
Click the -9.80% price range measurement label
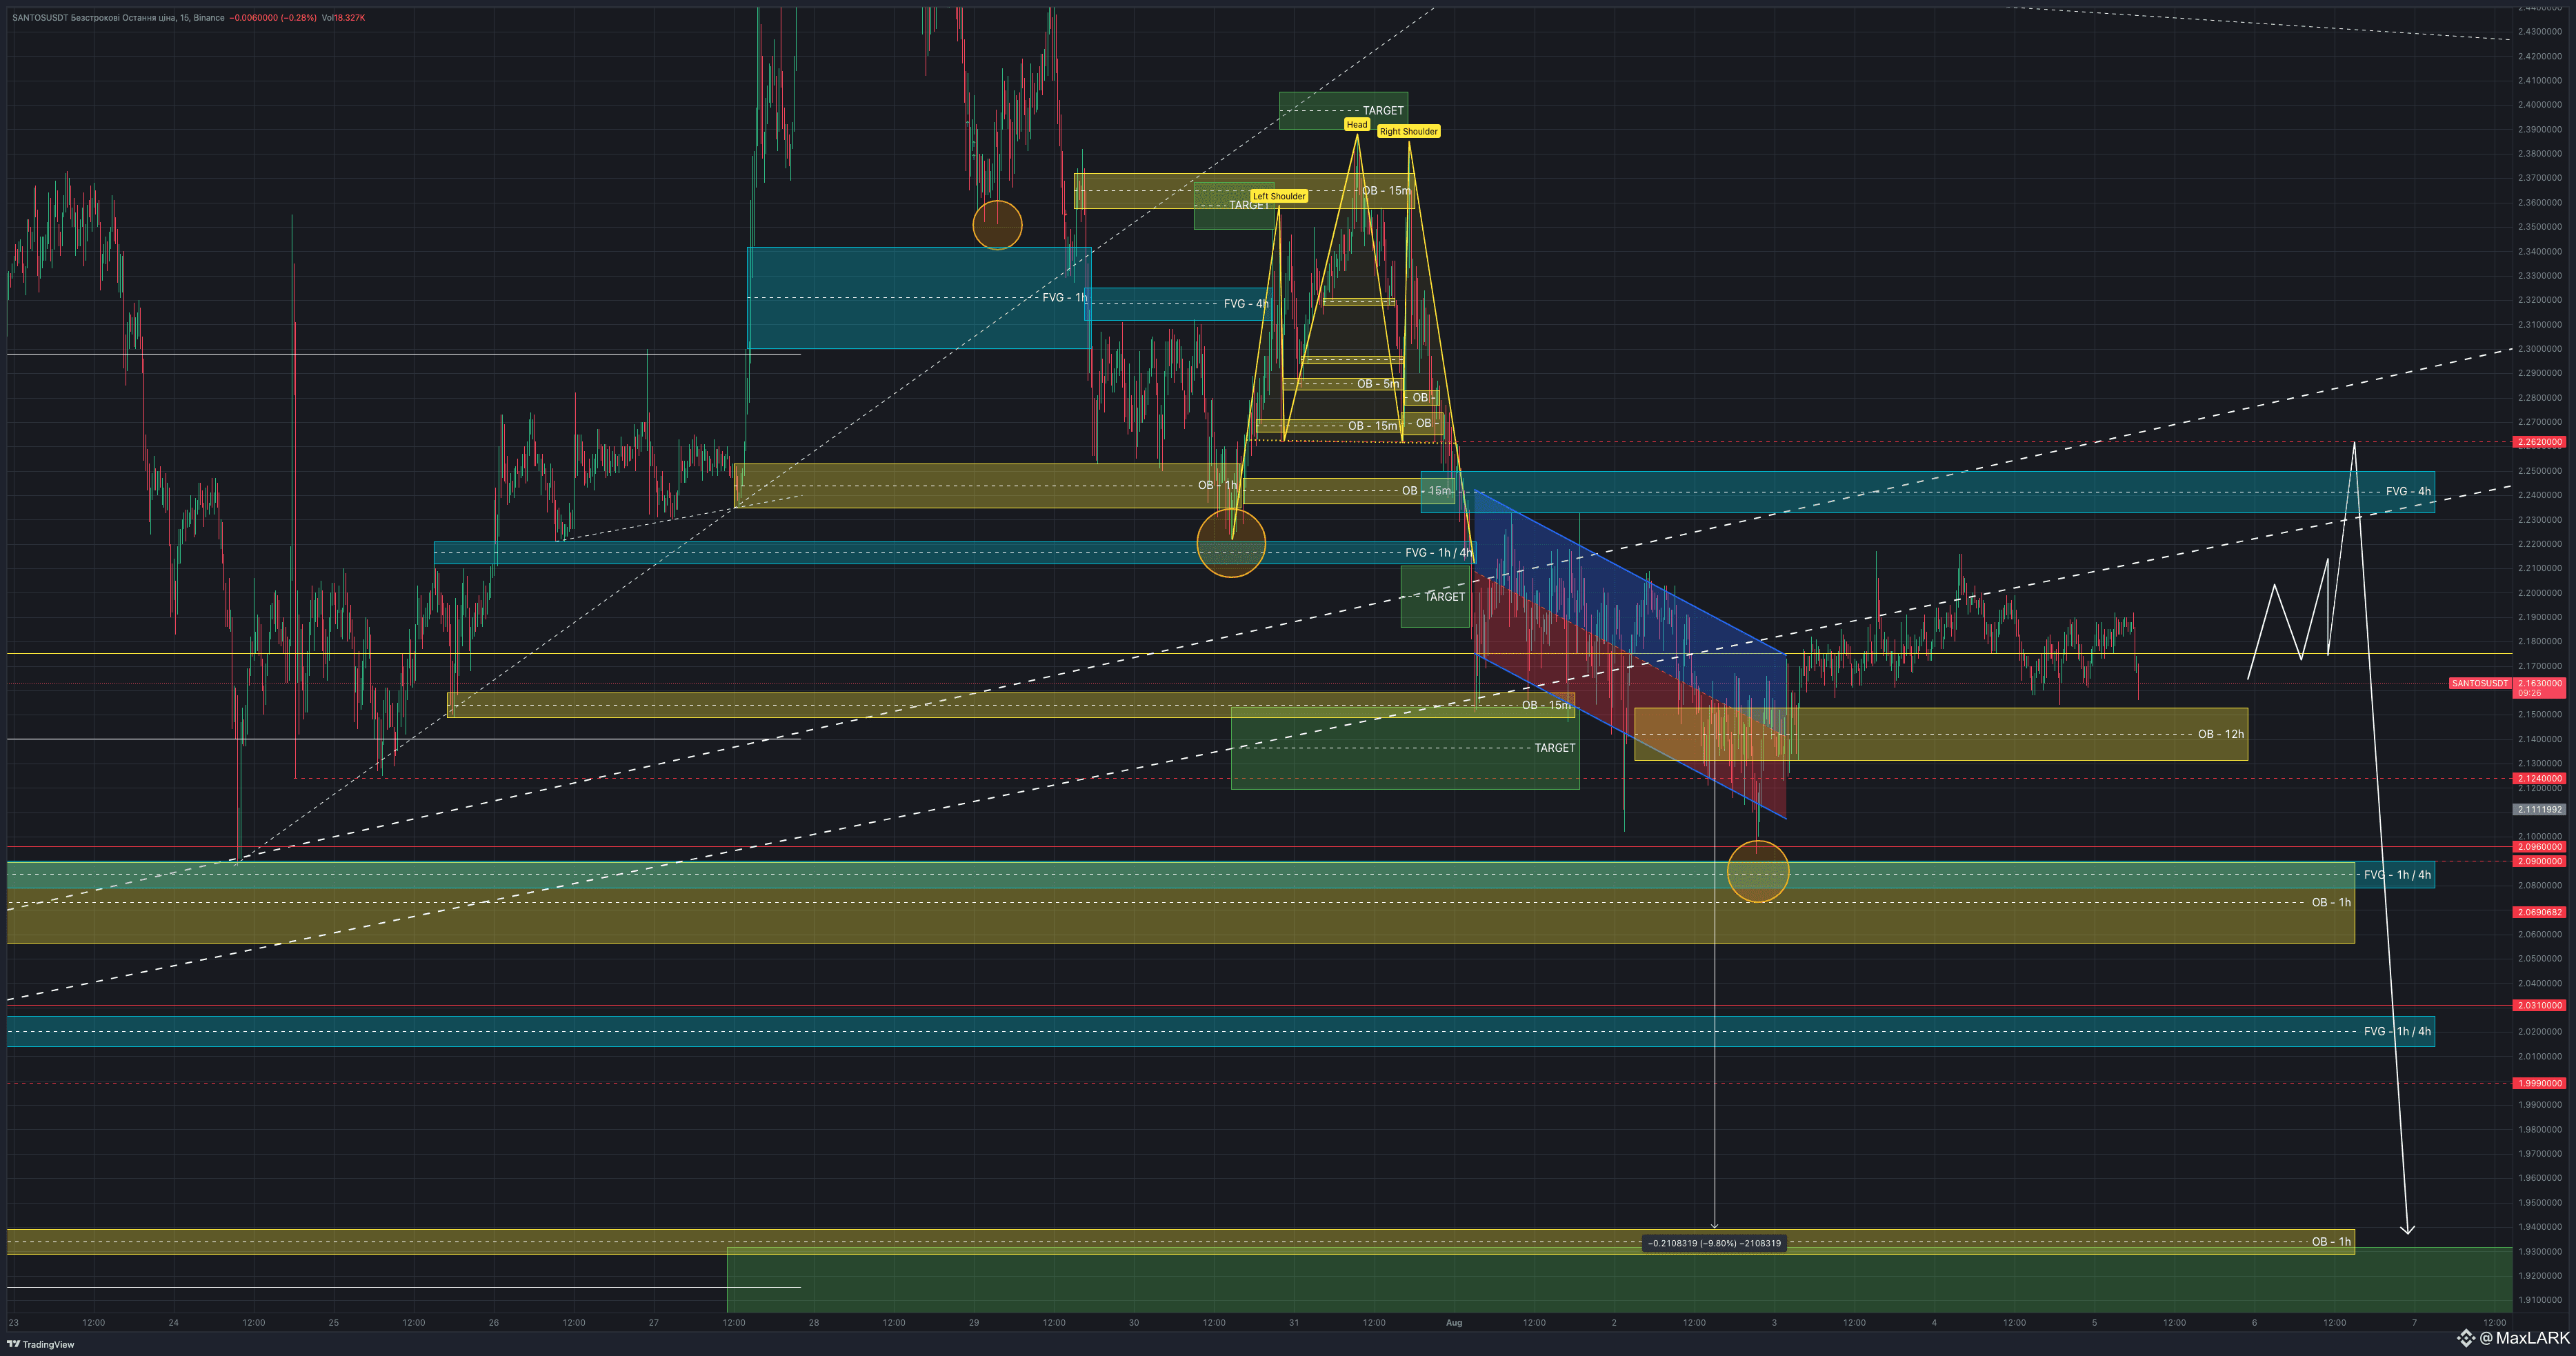[x=1714, y=1243]
